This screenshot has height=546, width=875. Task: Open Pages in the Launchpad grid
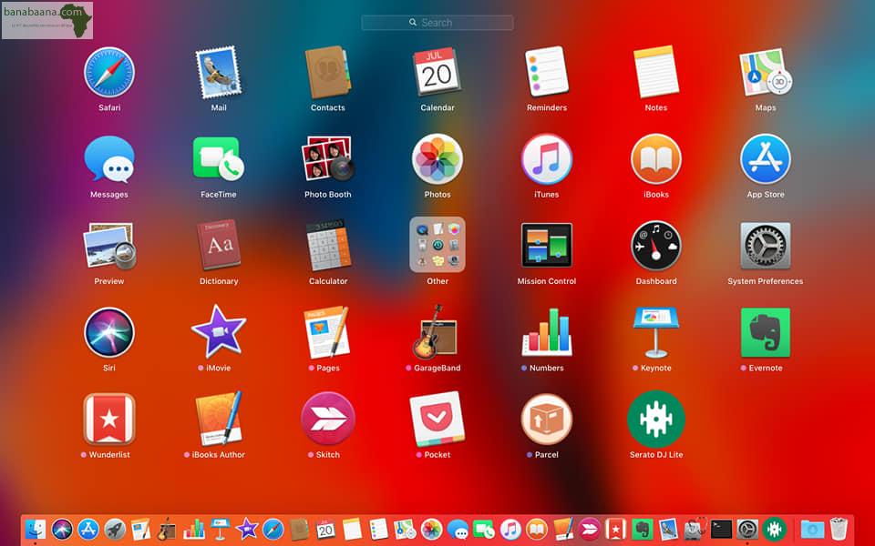[327, 332]
